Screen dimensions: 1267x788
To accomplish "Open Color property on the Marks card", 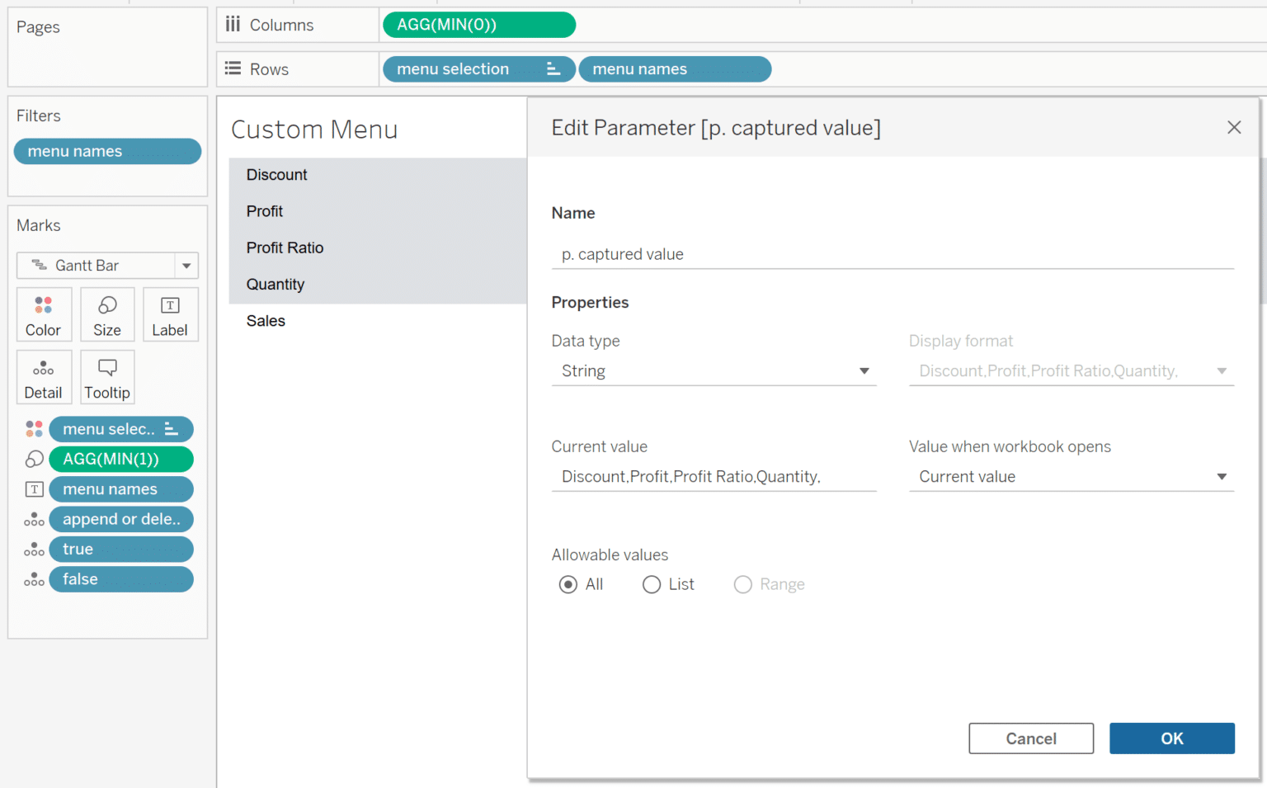I will click(44, 314).
